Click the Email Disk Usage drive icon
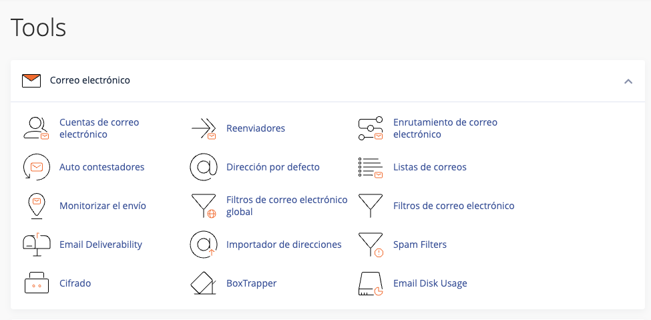This screenshot has width=651, height=320. (370, 283)
